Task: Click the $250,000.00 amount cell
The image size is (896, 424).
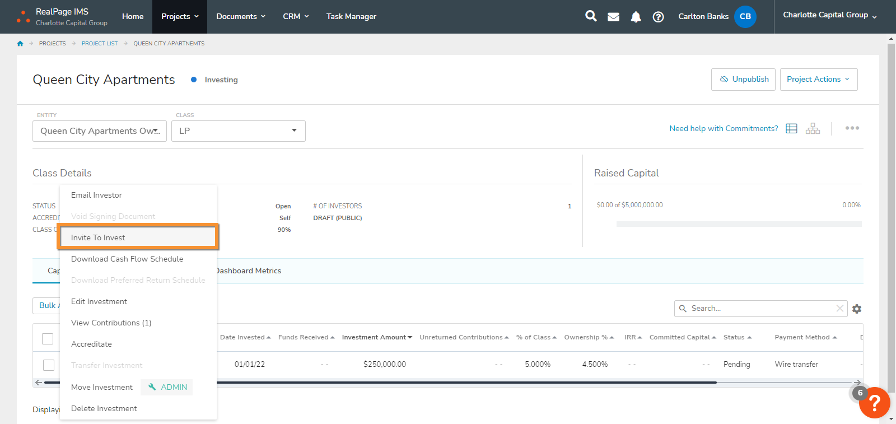Action: 385,364
